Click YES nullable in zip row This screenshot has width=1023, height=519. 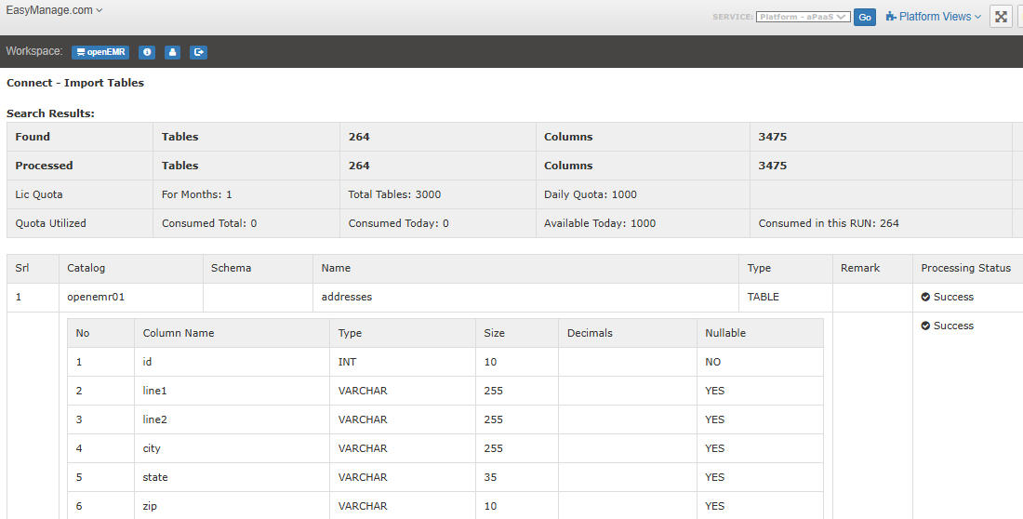[x=715, y=506]
